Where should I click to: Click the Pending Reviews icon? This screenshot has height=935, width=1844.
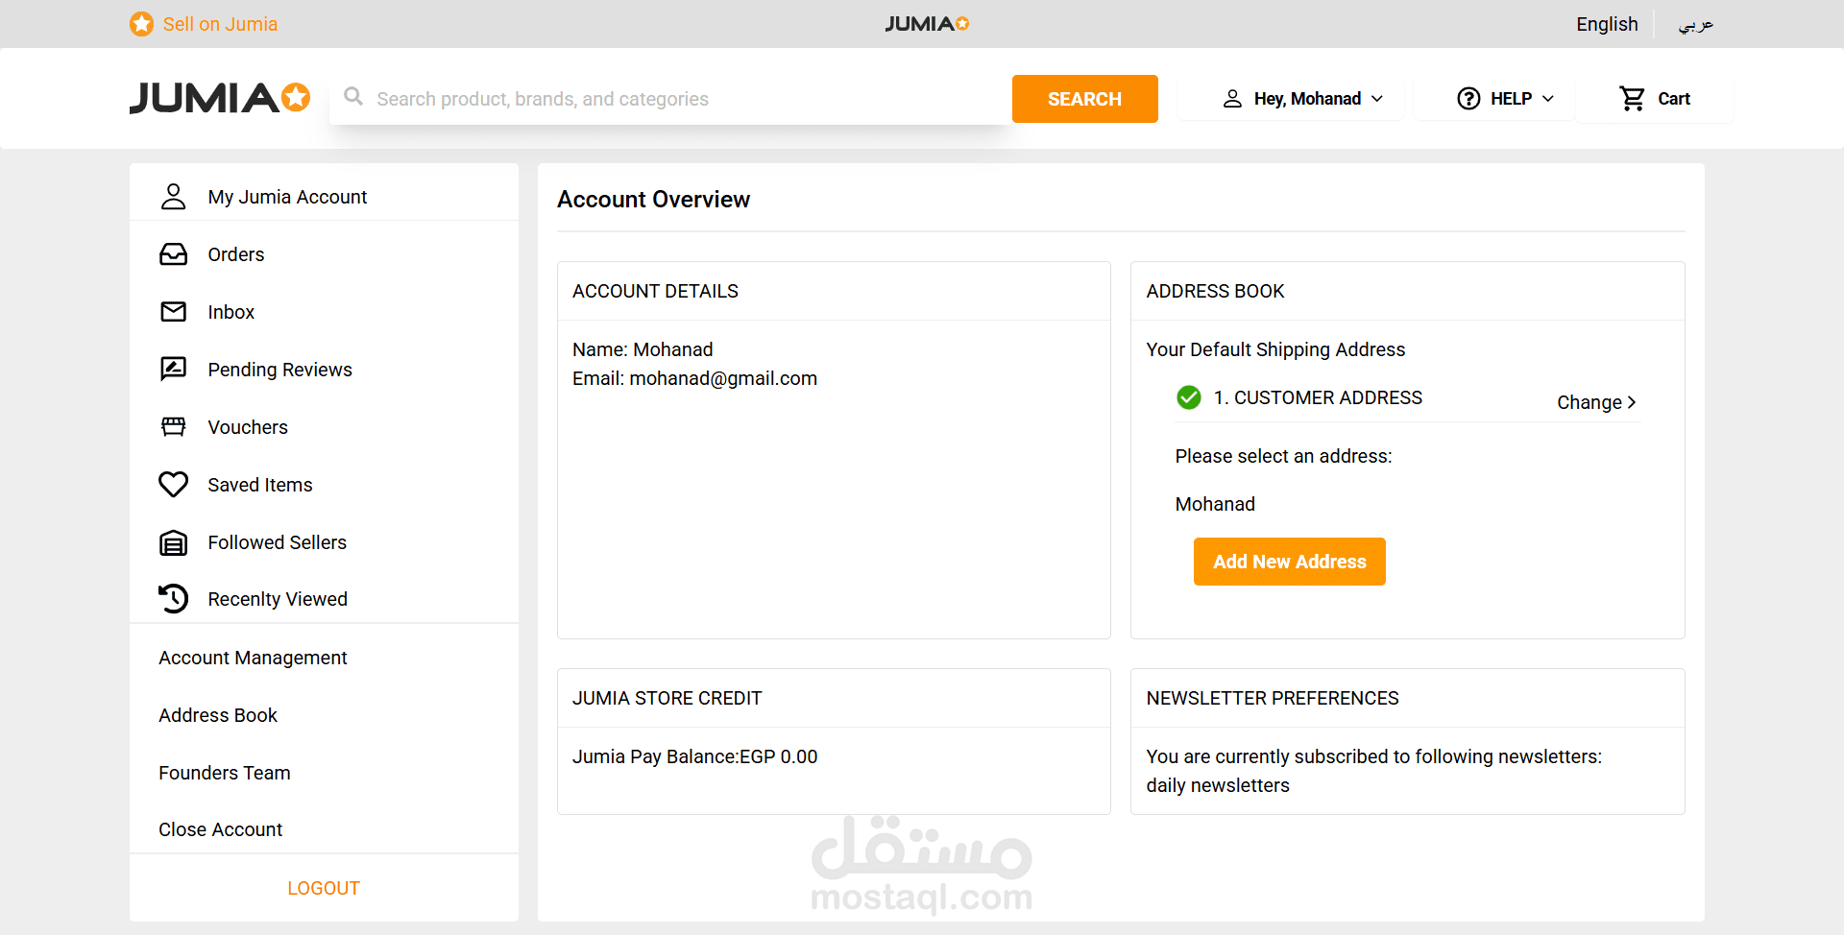pyautogui.click(x=173, y=370)
